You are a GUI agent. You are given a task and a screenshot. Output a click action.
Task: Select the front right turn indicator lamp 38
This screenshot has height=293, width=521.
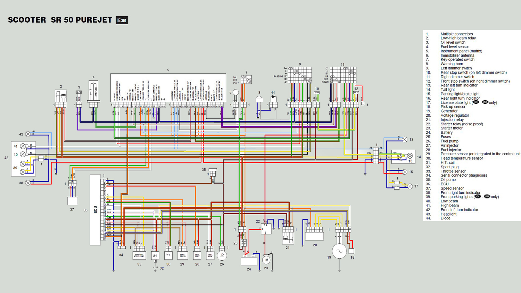click(28, 183)
